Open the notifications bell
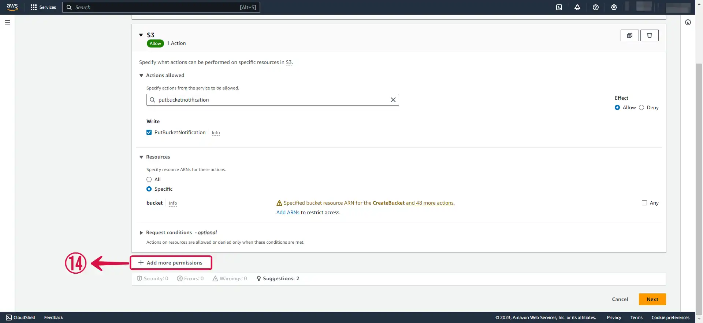This screenshot has width=703, height=323. point(577,7)
